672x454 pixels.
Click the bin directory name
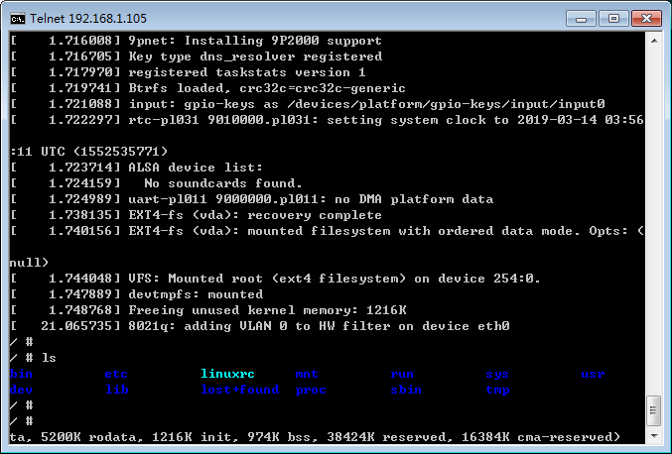(x=21, y=375)
